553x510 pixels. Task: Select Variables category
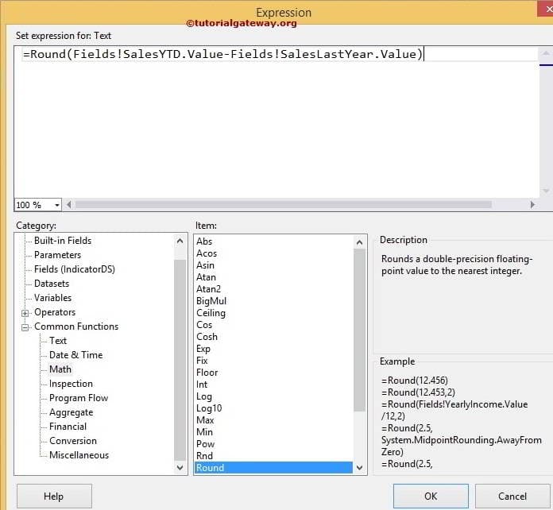point(53,298)
